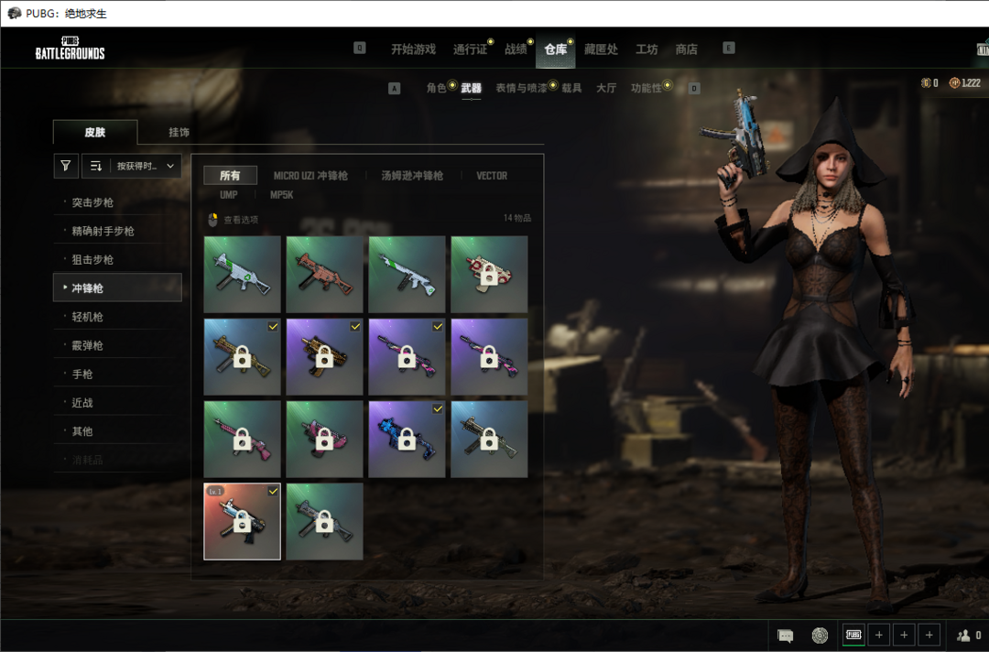989x652 pixels.
Task: Switch to the 挂饰 tab
Action: 179,133
